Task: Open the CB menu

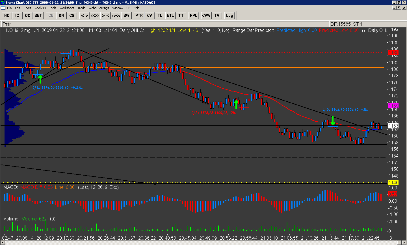Action: [x=128, y=8]
